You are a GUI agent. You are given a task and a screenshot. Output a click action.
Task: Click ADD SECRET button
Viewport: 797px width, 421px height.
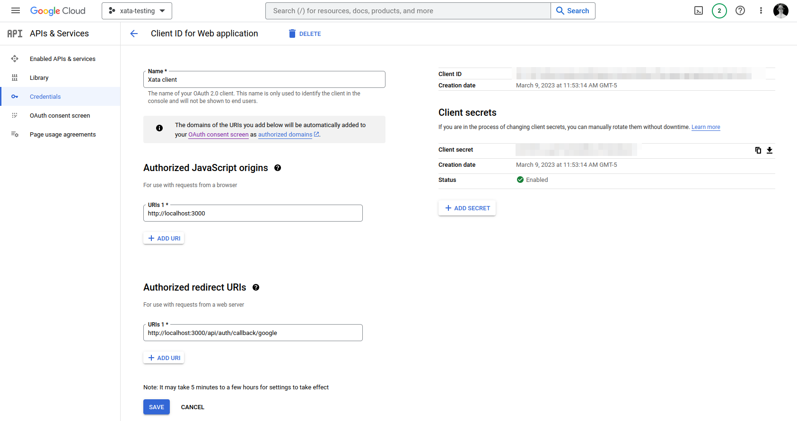pos(467,208)
